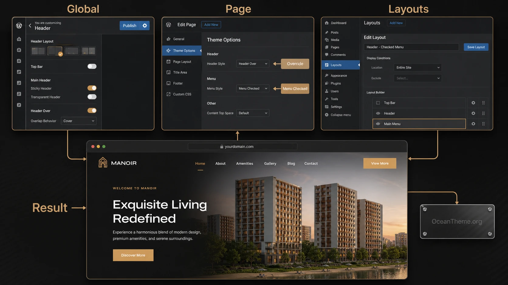Open the Exclude Select dropdown
Viewport: 508px width, 285px height.
pyautogui.click(x=418, y=78)
